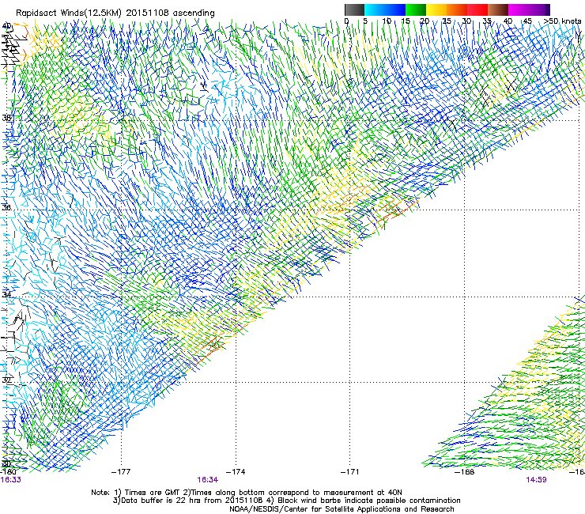Click the magenta 40-45 knots color segment
Image resolution: width=585 pixels, height=514 pixels.
click(x=519, y=9)
